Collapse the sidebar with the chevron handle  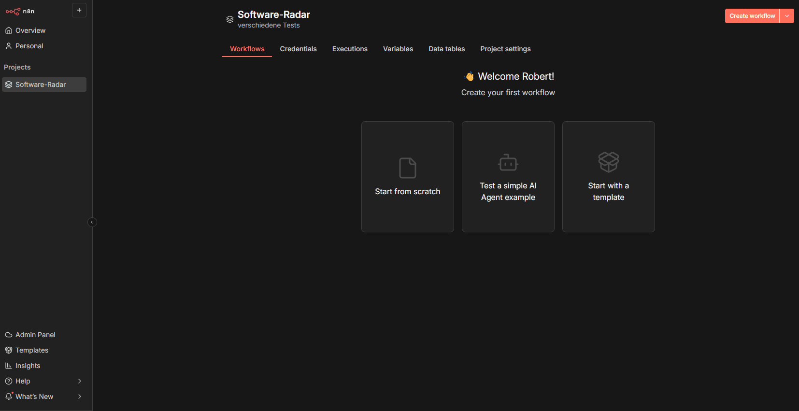[x=92, y=222]
